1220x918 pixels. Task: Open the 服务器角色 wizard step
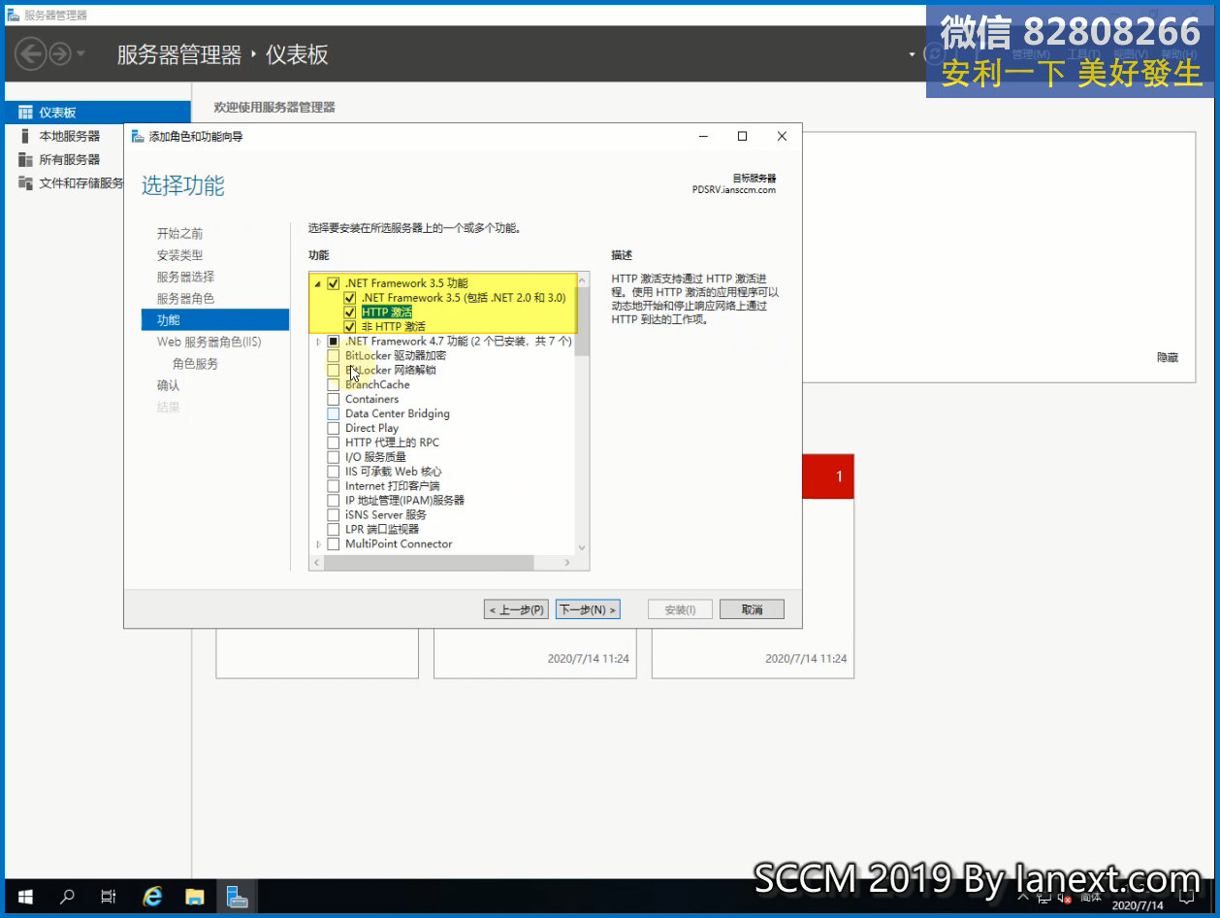pyautogui.click(x=185, y=298)
